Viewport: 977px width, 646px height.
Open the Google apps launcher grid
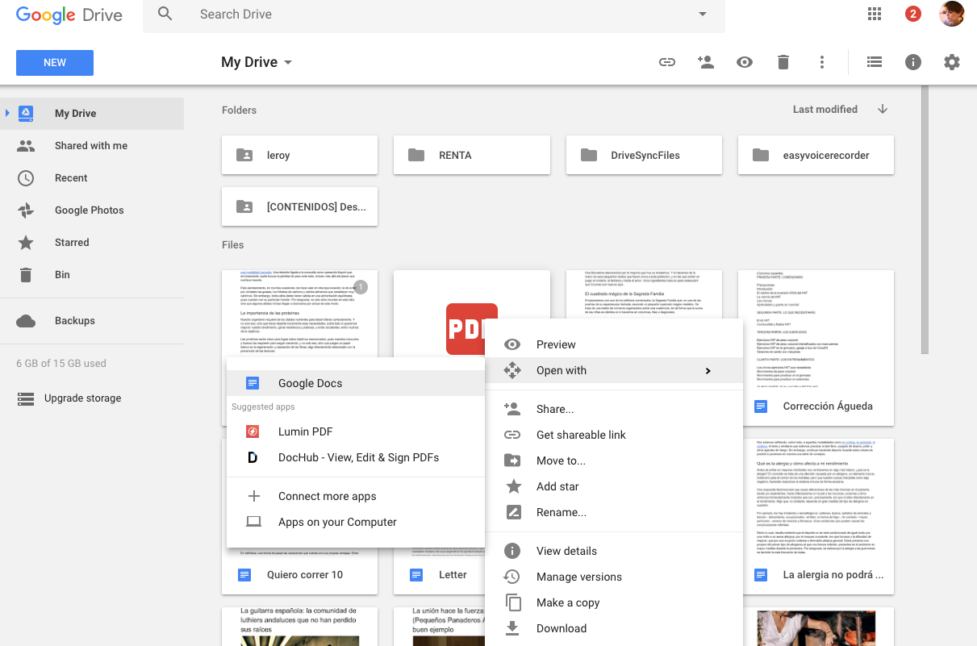pos(874,13)
